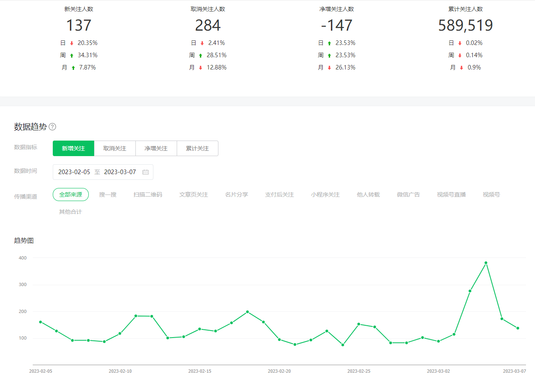
Task: Choose the 其他合计 channel filter
Action: [x=70, y=212]
